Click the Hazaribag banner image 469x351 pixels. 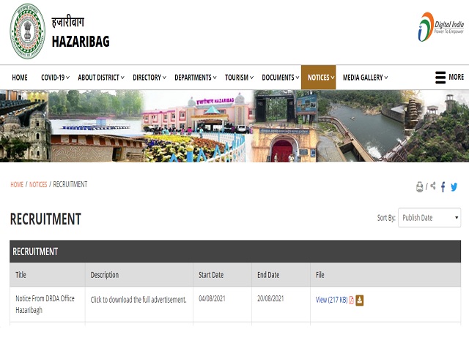(x=234, y=126)
